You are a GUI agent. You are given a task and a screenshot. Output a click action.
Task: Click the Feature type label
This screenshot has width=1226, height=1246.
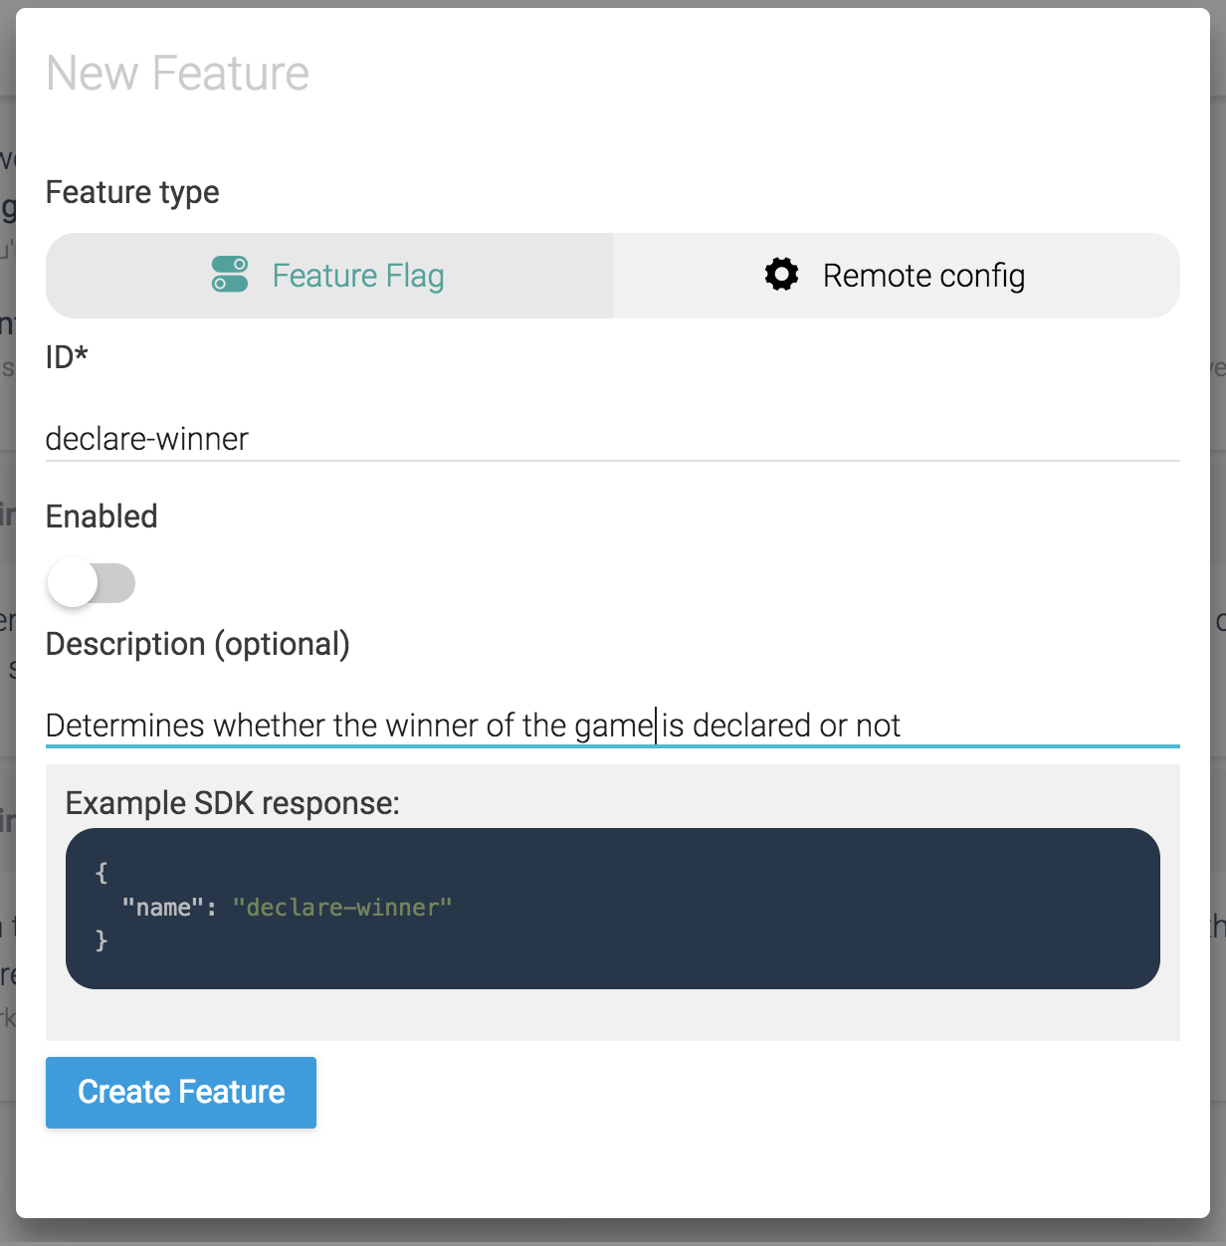(132, 192)
